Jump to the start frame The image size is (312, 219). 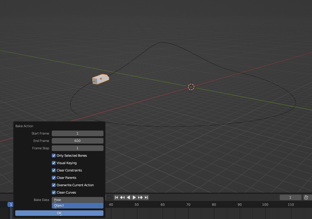point(116,197)
